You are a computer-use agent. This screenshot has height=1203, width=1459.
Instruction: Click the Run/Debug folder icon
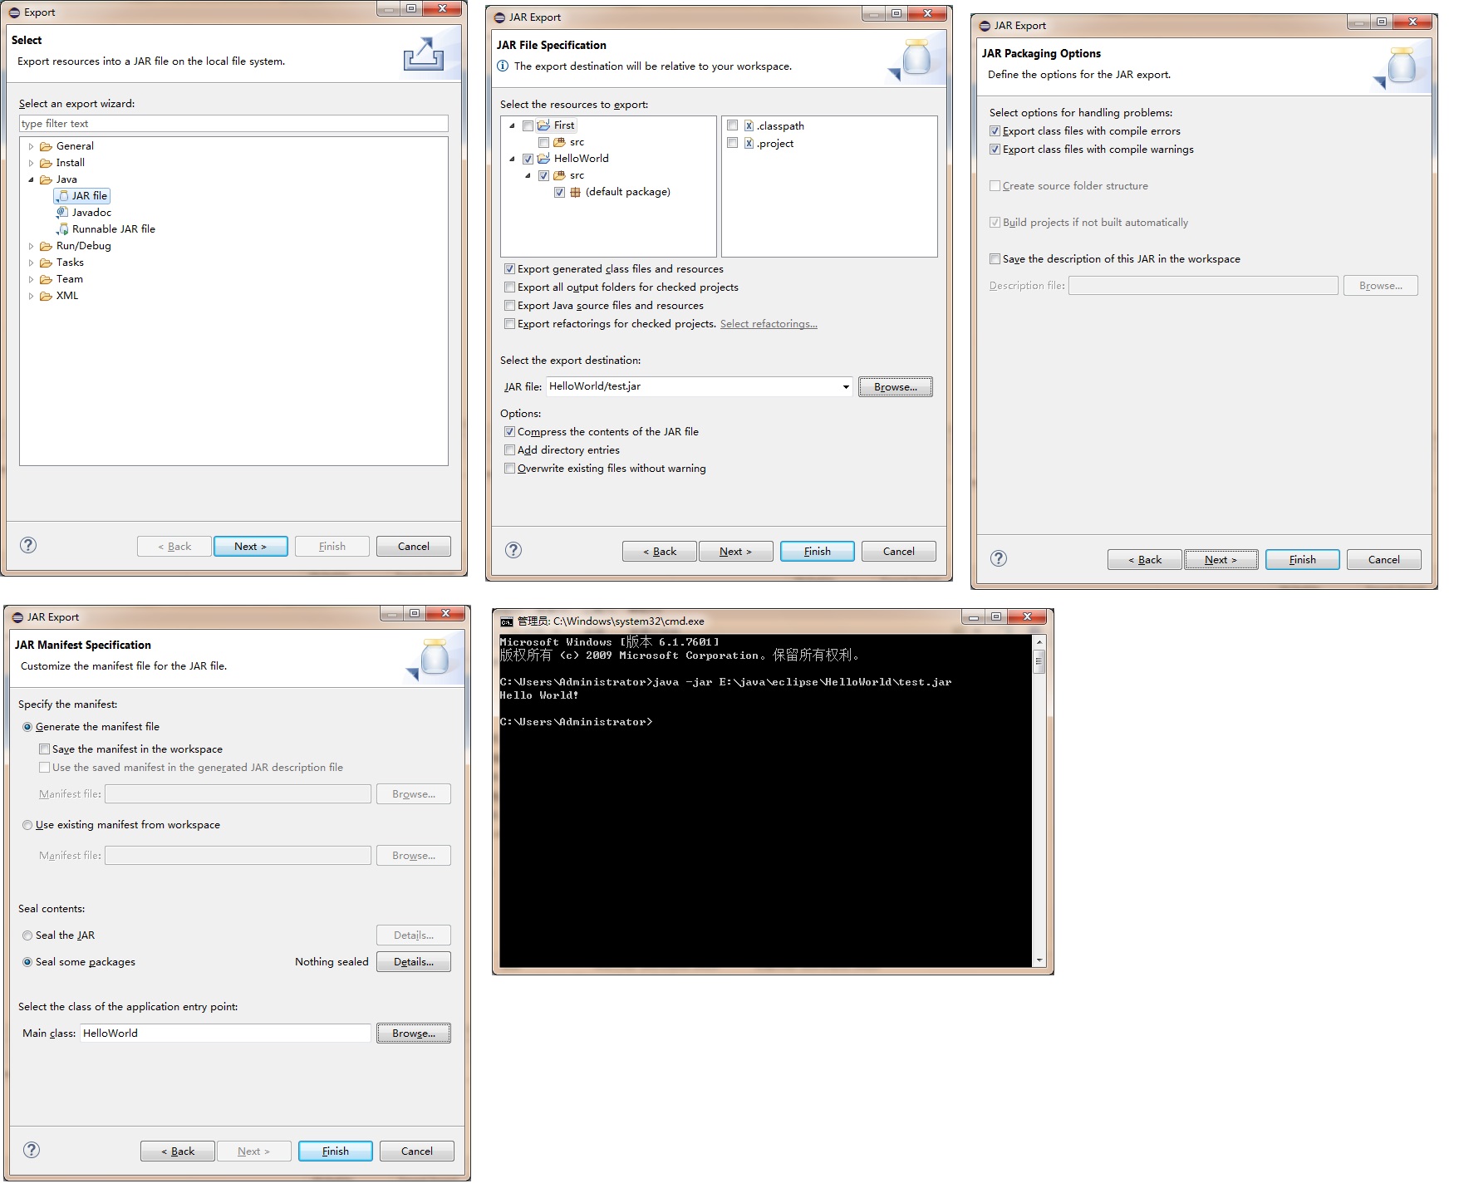click(x=47, y=246)
